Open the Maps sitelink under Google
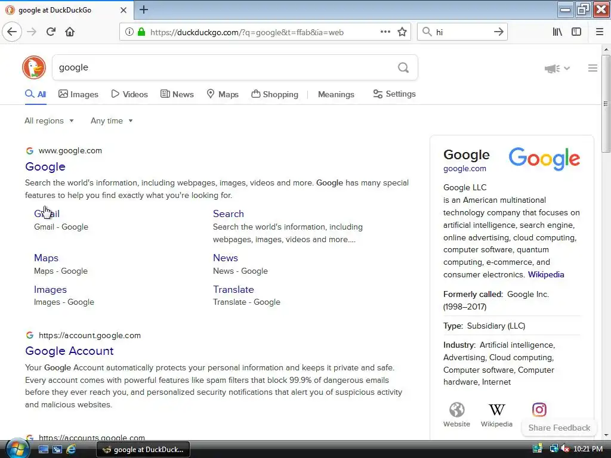This screenshot has height=458, width=611. coord(46,258)
